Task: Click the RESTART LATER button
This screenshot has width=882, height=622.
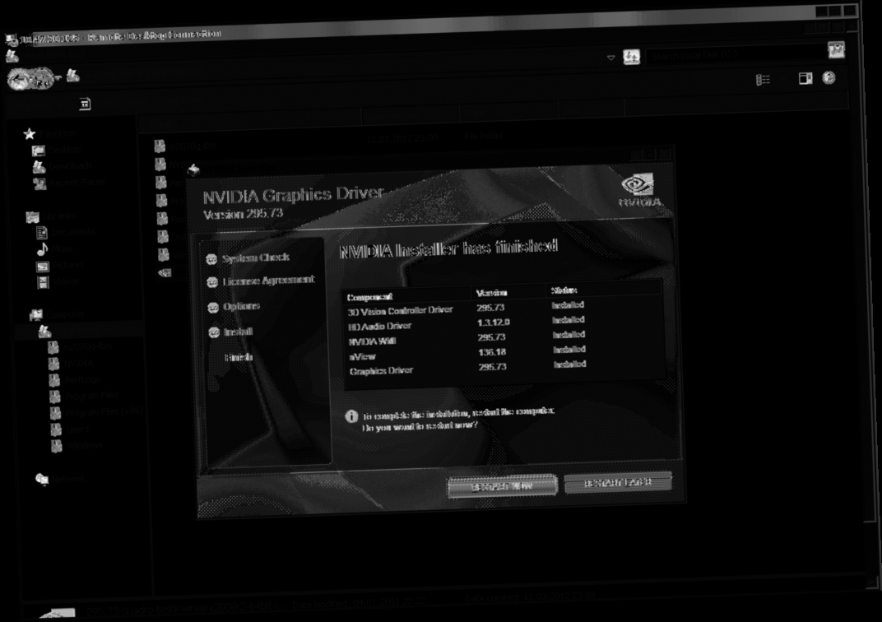Action: pyautogui.click(x=618, y=482)
